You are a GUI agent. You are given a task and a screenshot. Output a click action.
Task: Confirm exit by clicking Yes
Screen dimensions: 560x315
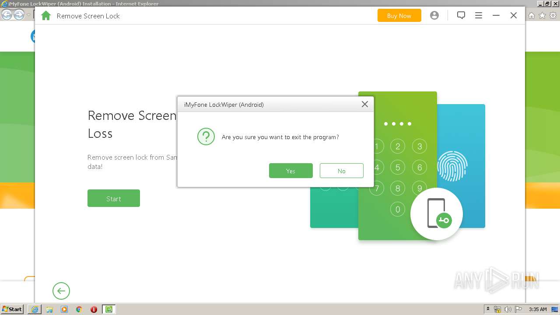(290, 171)
